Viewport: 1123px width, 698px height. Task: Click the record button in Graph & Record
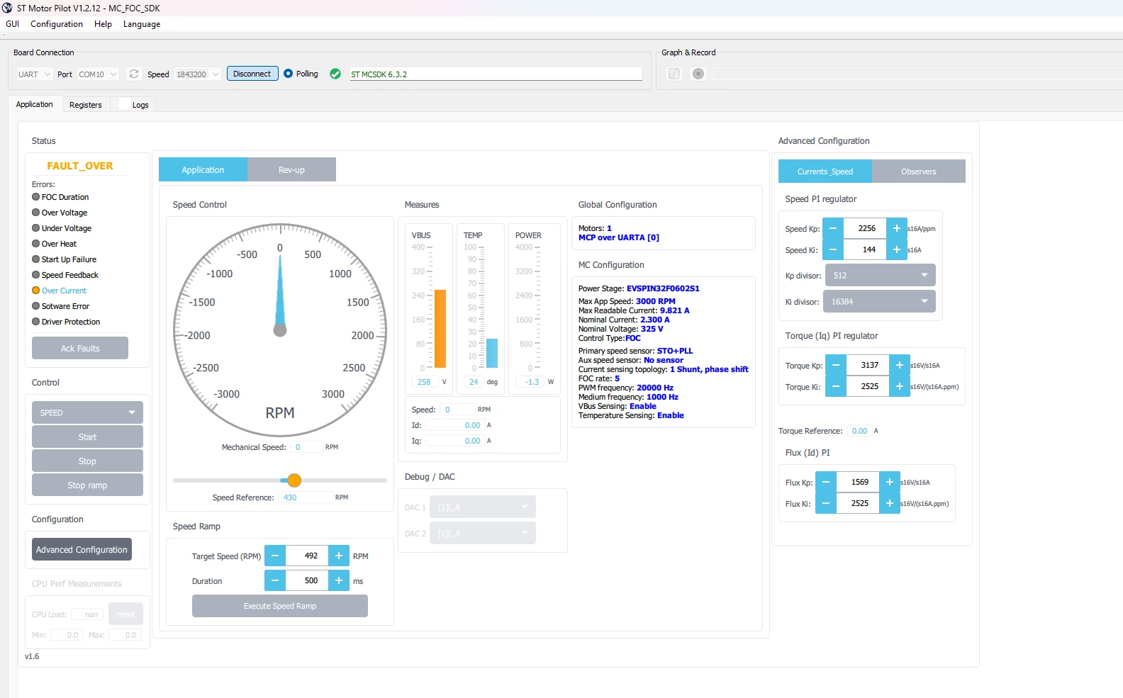(698, 74)
